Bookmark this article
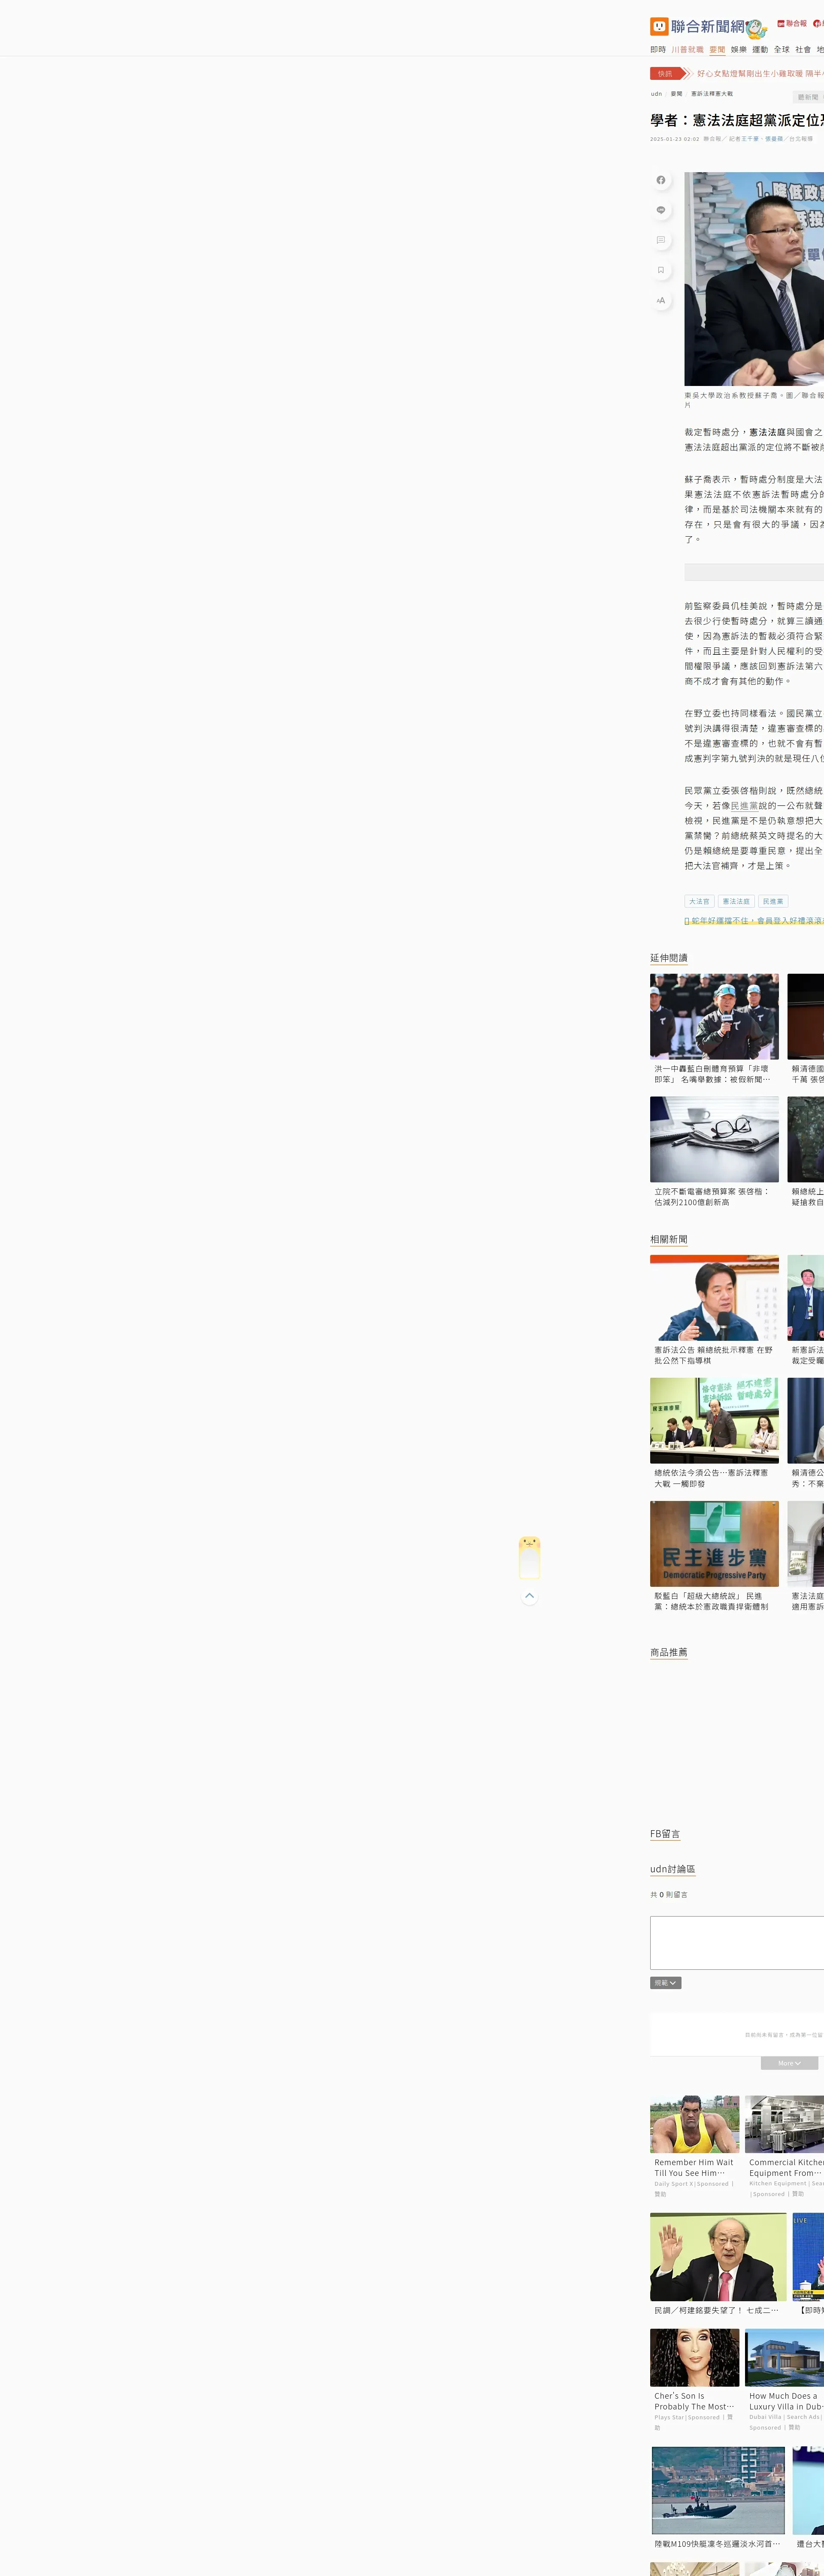Screen dimensions: 824x2576 coord(660,270)
